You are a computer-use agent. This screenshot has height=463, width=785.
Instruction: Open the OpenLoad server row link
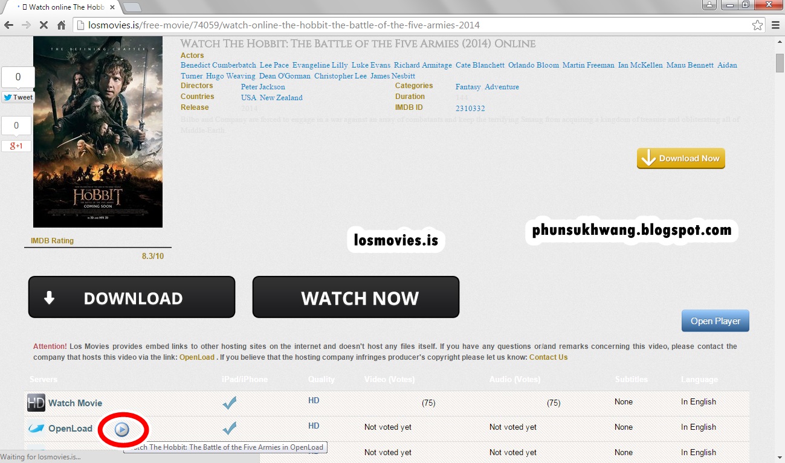point(70,429)
